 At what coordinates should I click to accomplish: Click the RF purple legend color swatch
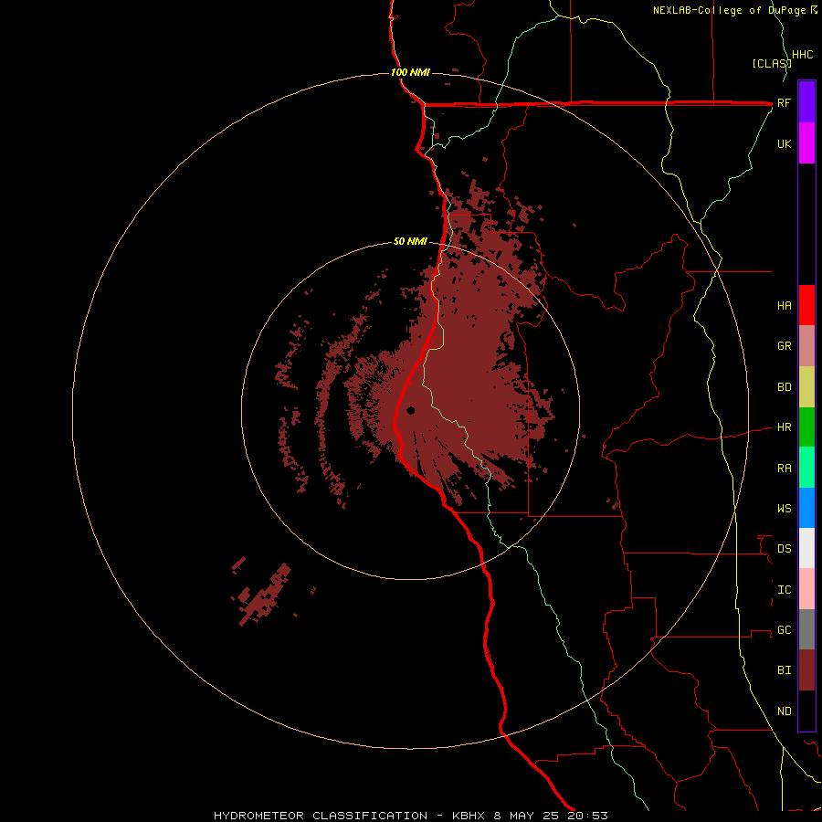click(806, 102)
